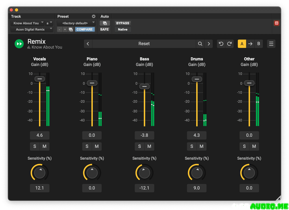The width and height of the screenshot is (289, 210).
Task: Click the Vocals sensitivity value 12.1
Action: 40,188
